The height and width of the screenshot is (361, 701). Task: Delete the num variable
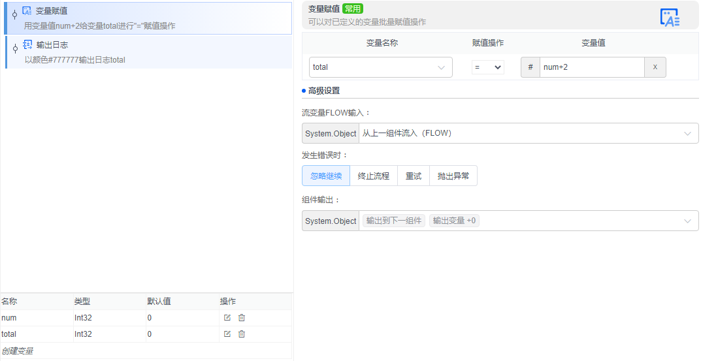242,318
